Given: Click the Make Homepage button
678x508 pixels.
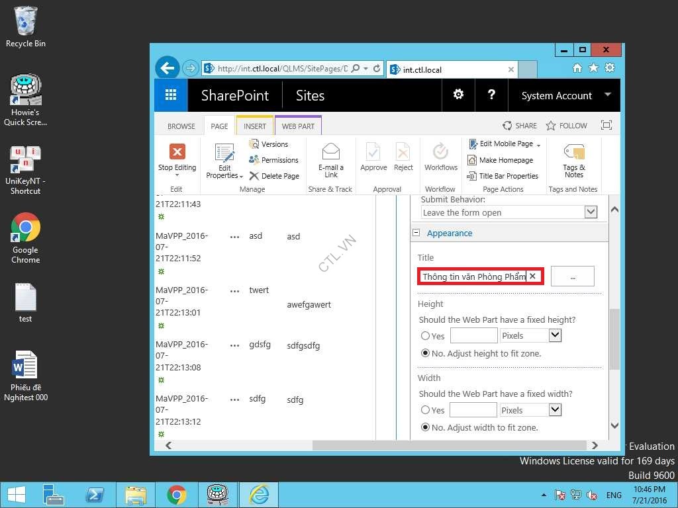Looking at the screenshot, I should coord(501,160).
